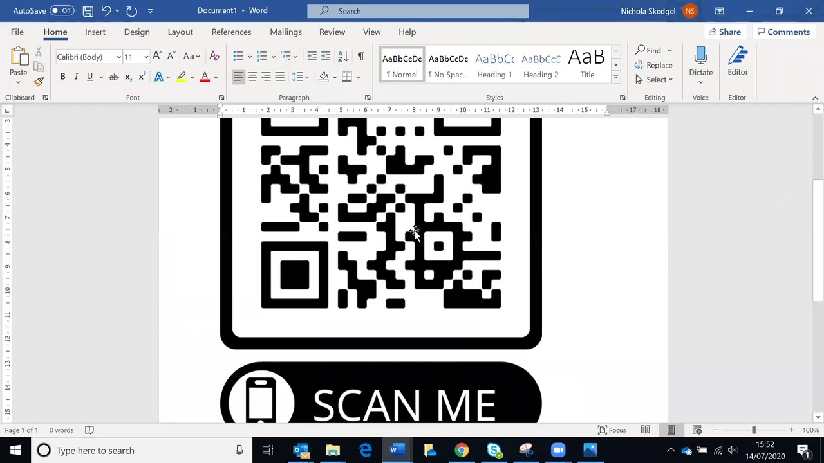Image resolution: width=824 pixels, height=463 pixels.
Task: Apply numbered list
Action: (x=262, y=57)
